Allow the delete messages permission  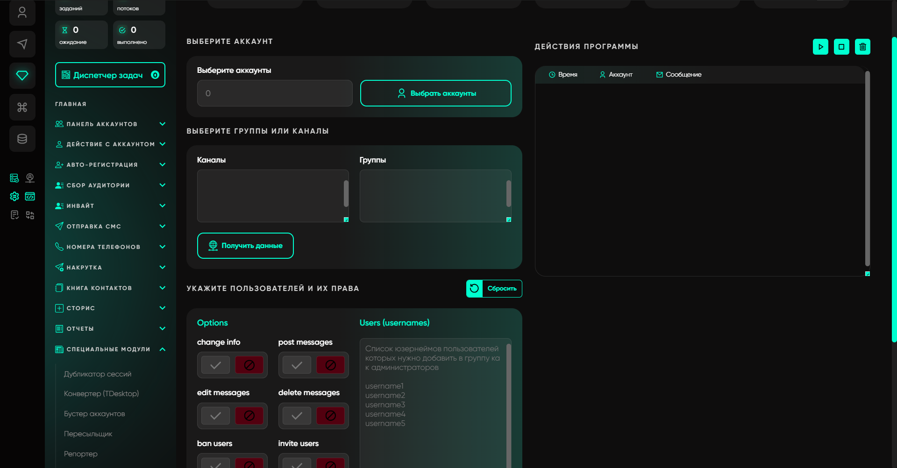click(297, 416)
